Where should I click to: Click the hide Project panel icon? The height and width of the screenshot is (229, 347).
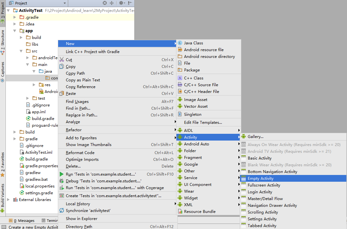(130, 3)
